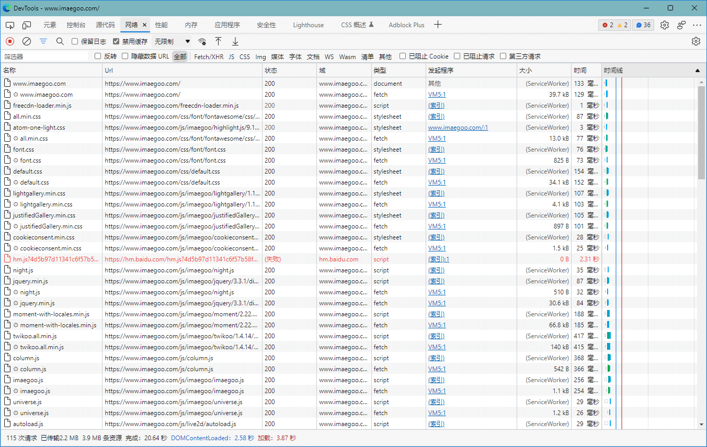Toggle device emulation icon
707x447 pixels.
pyautogui.click(x=27, y=25)
